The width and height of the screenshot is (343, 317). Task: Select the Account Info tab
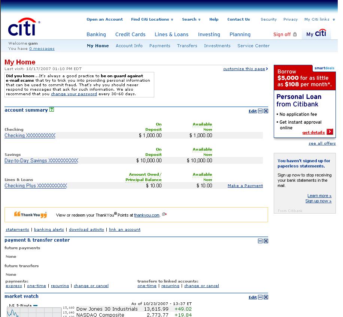pos(129,46)
